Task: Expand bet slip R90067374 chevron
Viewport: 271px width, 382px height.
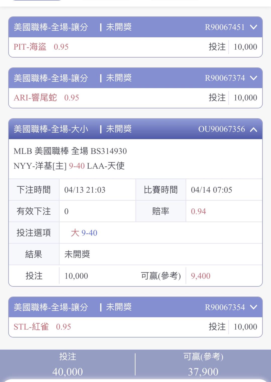Action: (x=254, y=78)
